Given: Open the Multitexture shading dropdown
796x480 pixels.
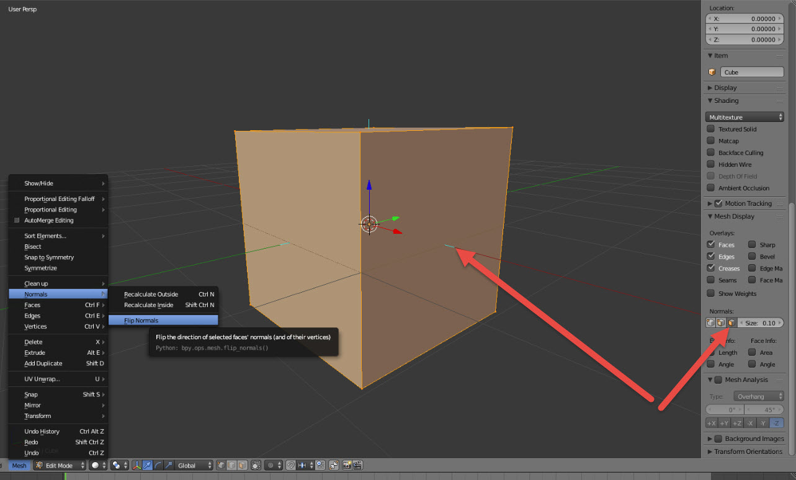Looking at the screenshot, I should point(745,117).
